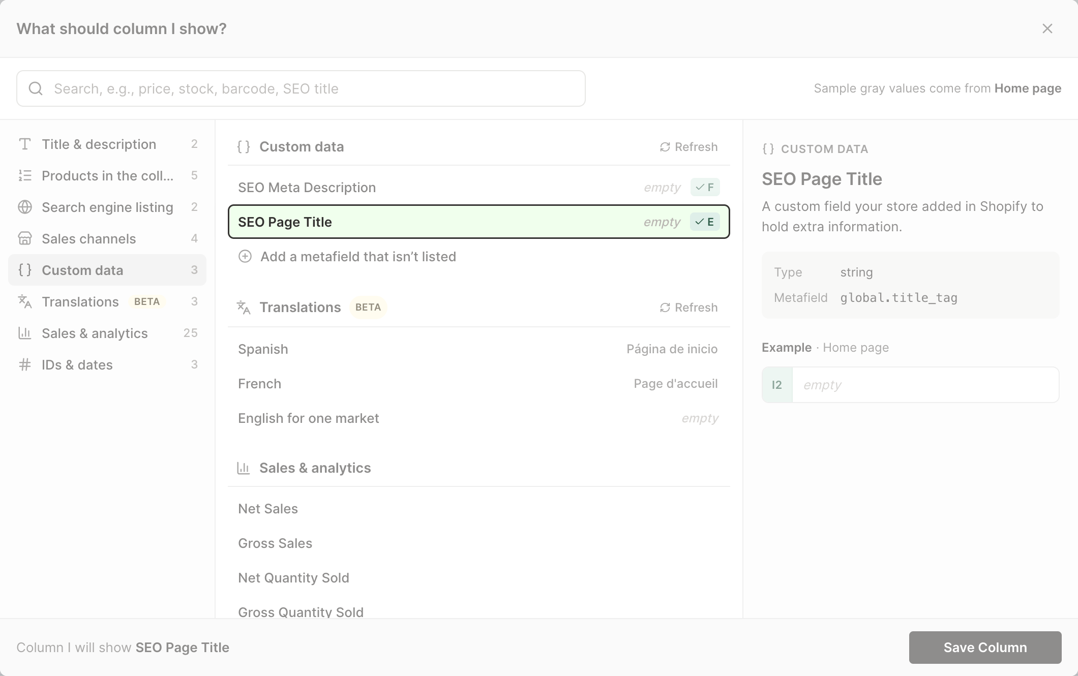Click the curly braces icon in Custom data header

244,147
